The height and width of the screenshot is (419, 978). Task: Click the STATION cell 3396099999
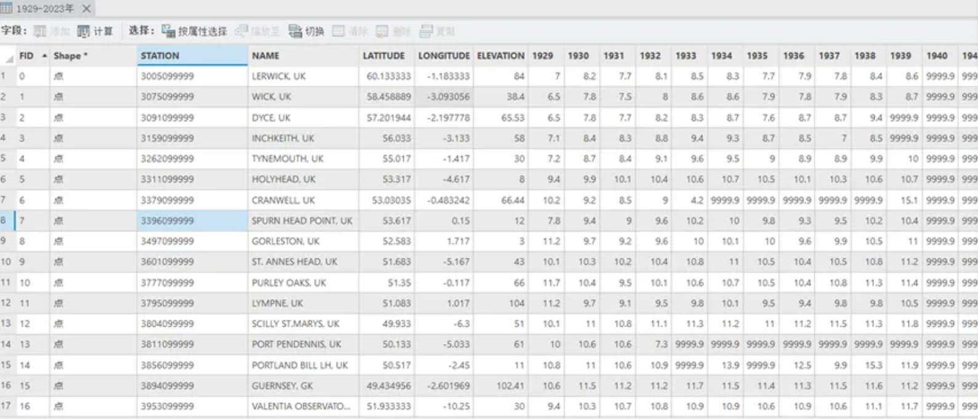click(192, 220)
